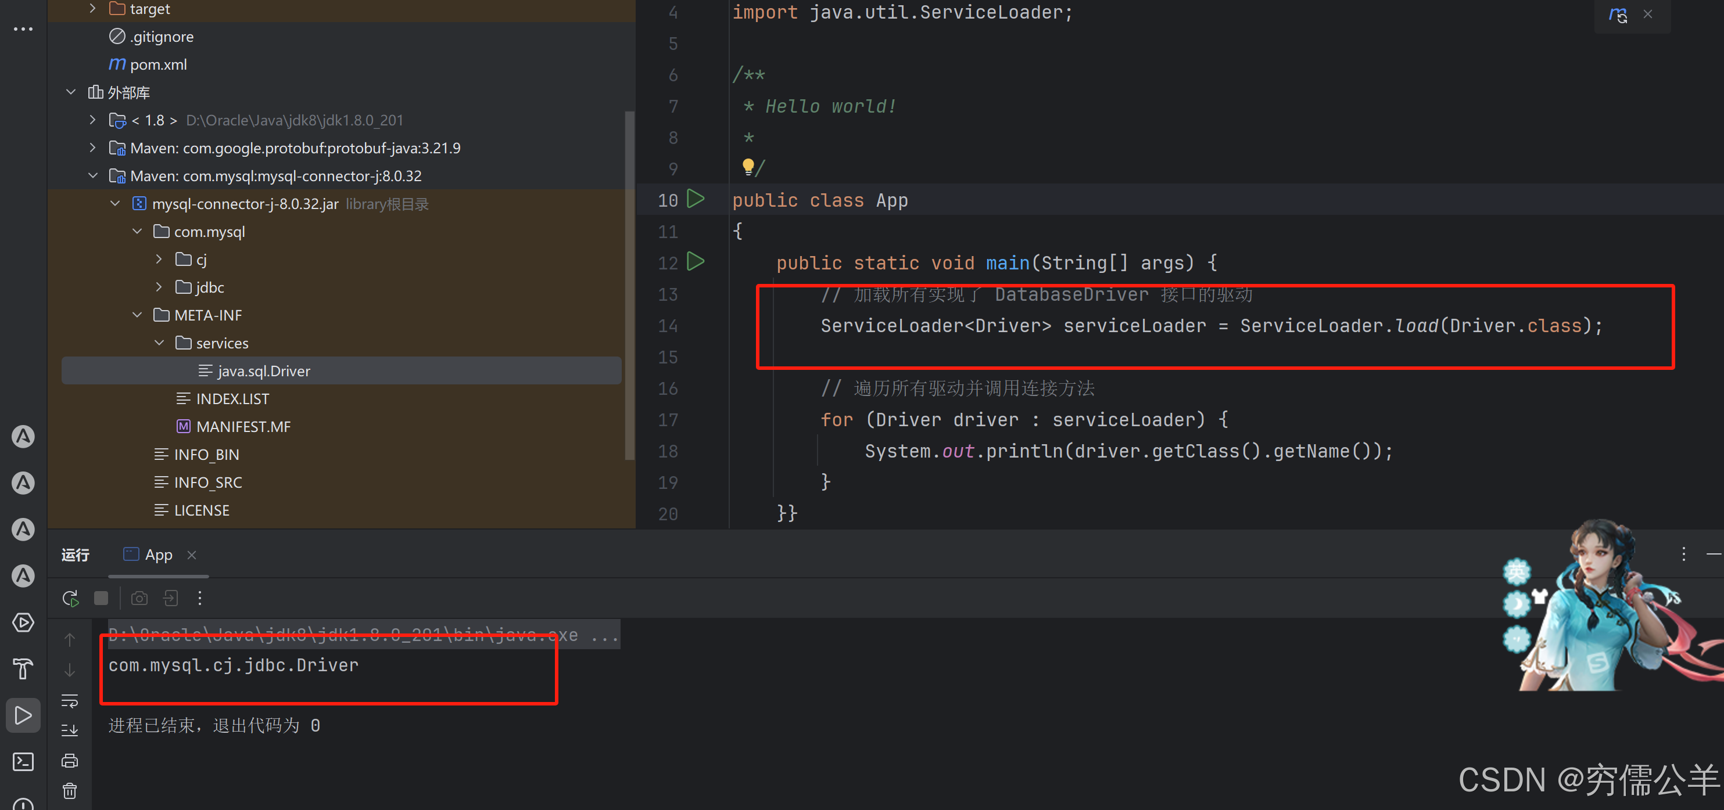Select the App run tab
The image size is (1724, 810).
(158, 555)
